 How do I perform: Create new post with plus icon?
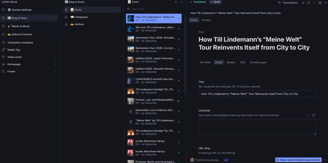pyautogui.click(x=176, y=2)
